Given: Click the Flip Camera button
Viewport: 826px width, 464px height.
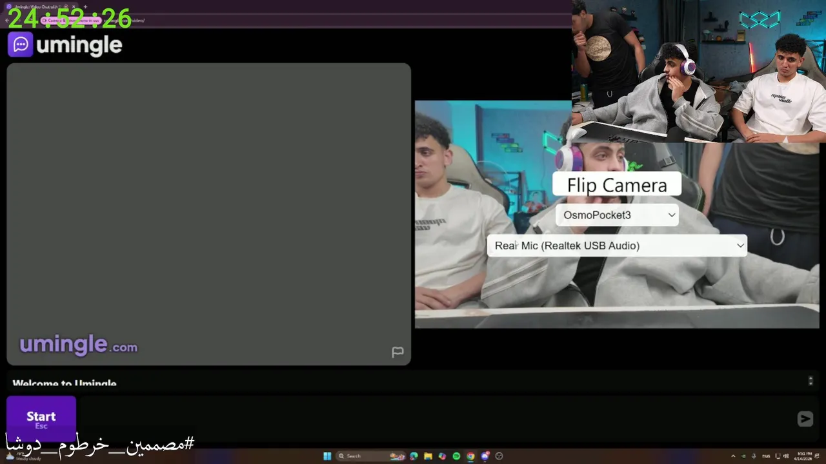Looking at the screenshot, I should pos(617,185).
